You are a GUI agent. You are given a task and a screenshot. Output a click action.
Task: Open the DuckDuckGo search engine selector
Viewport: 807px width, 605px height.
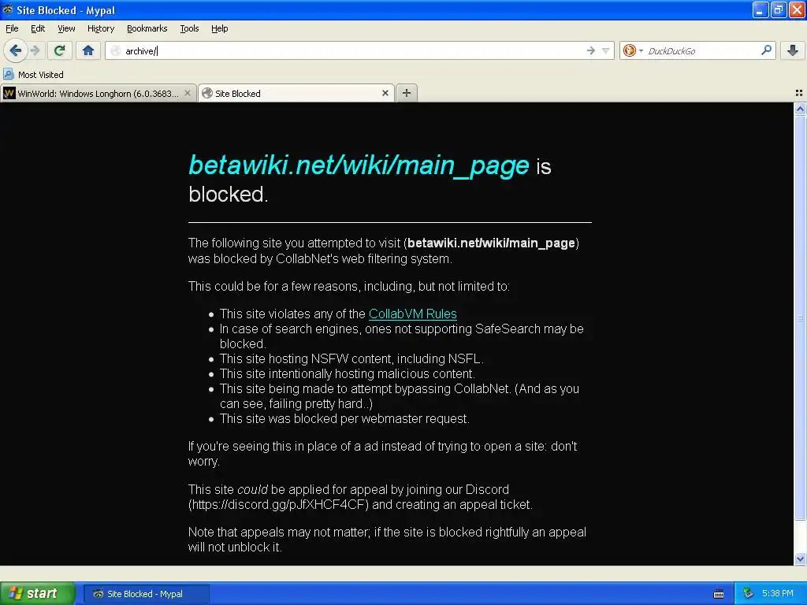pyautogui.click(x=633, y=50)
